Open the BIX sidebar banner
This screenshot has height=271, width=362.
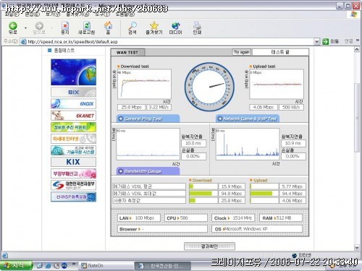[x=73, y=92]
